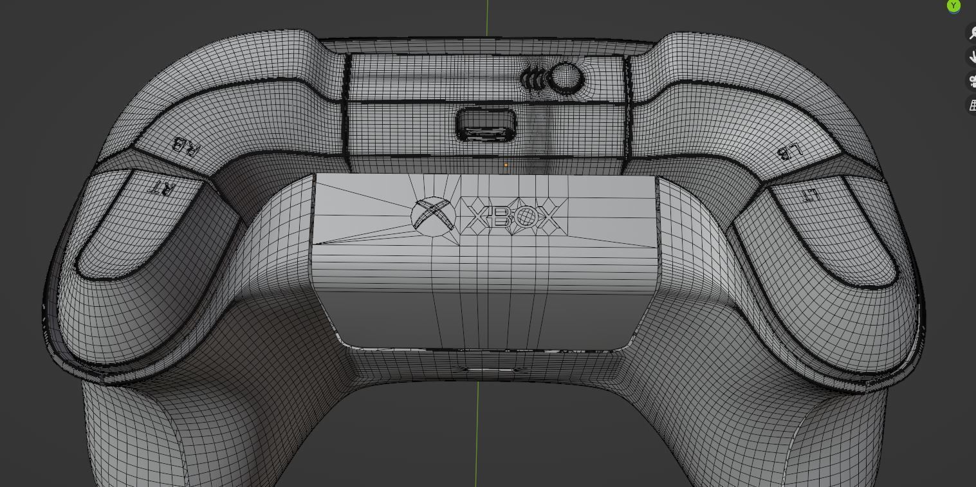Click the round pairing button mesh
The image size is (976, 487).
(x=566, y=78)
